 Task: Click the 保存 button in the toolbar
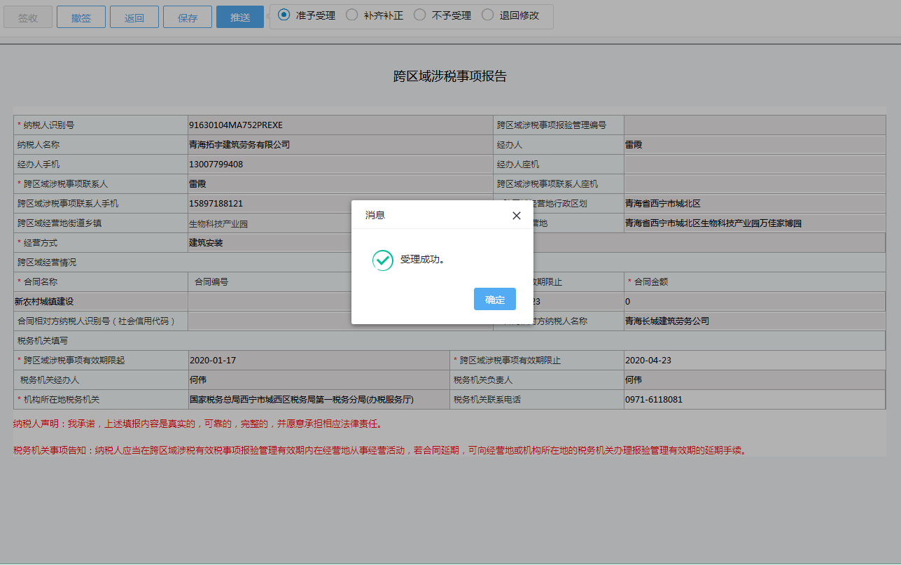click(188, 18)
